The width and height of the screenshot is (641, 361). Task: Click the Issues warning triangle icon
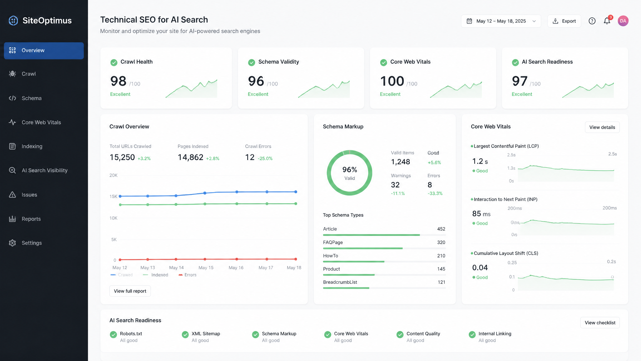point(12,195)
